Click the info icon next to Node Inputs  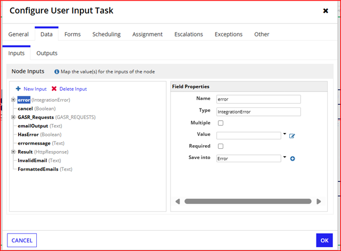tap(56, 72)
